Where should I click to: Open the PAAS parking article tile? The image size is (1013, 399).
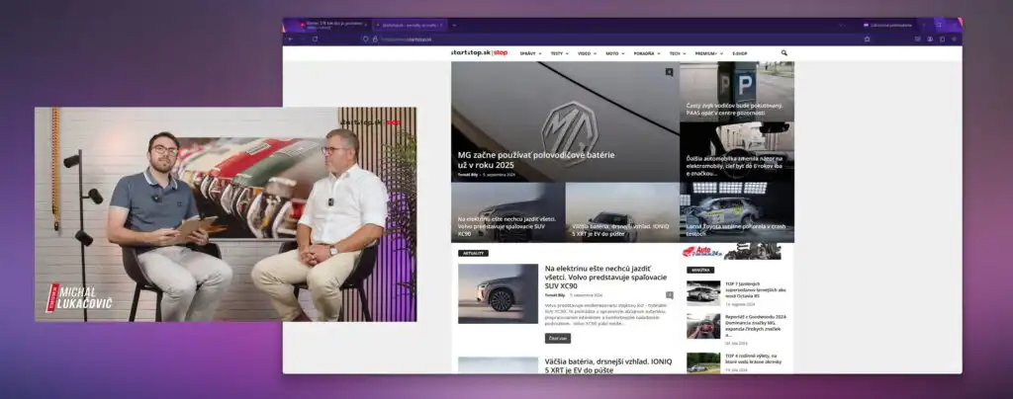click(736, 92)
